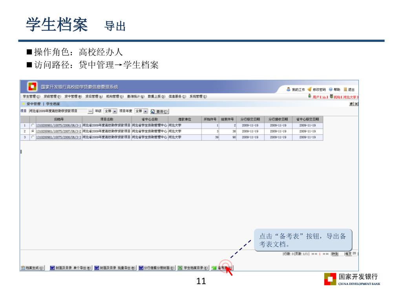Open 系统管理 menu
This screenshot has height=301, width=402.
tap(198, 96)
